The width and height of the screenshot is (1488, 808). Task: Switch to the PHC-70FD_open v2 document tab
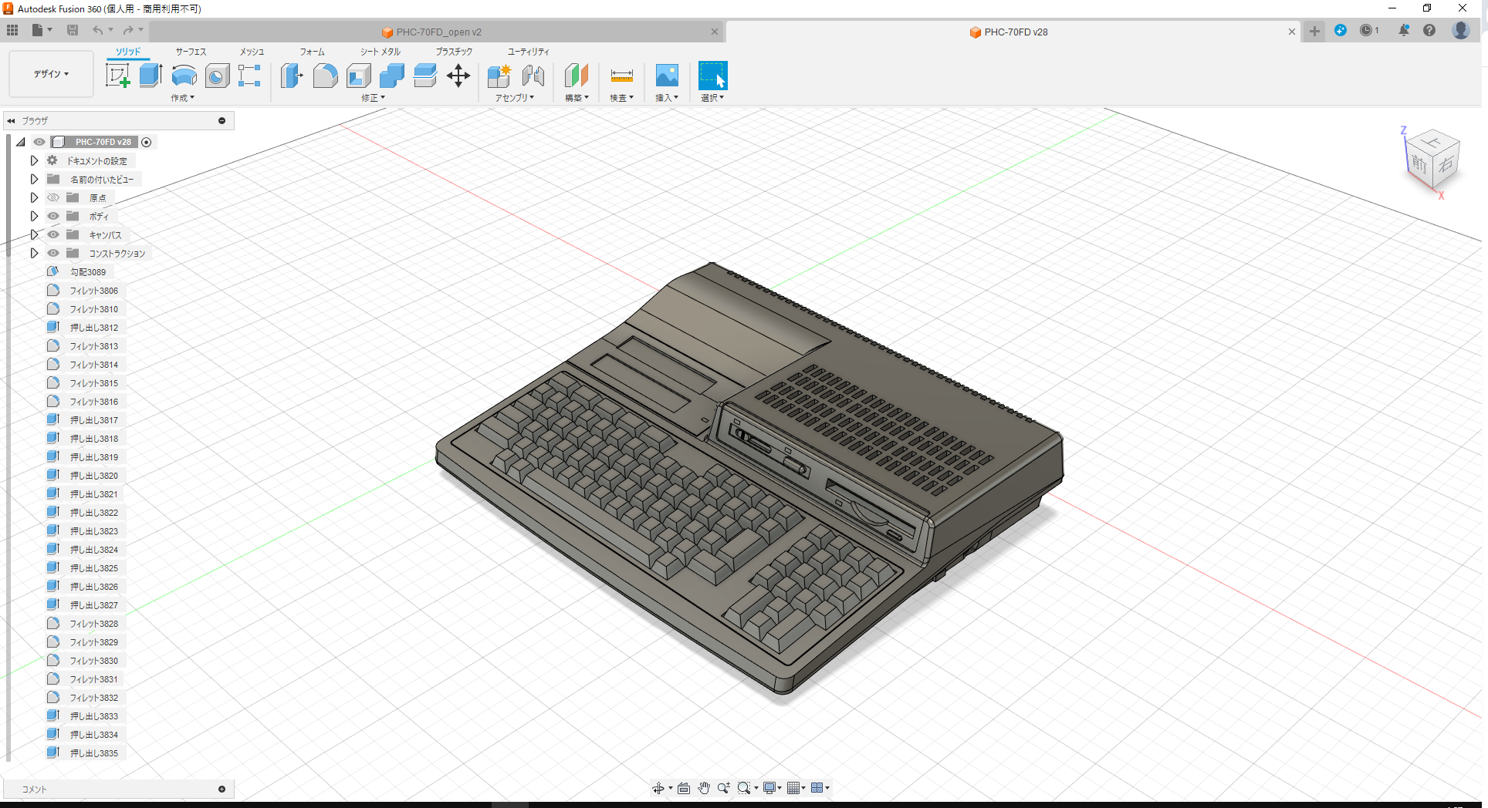pos(435,32)
